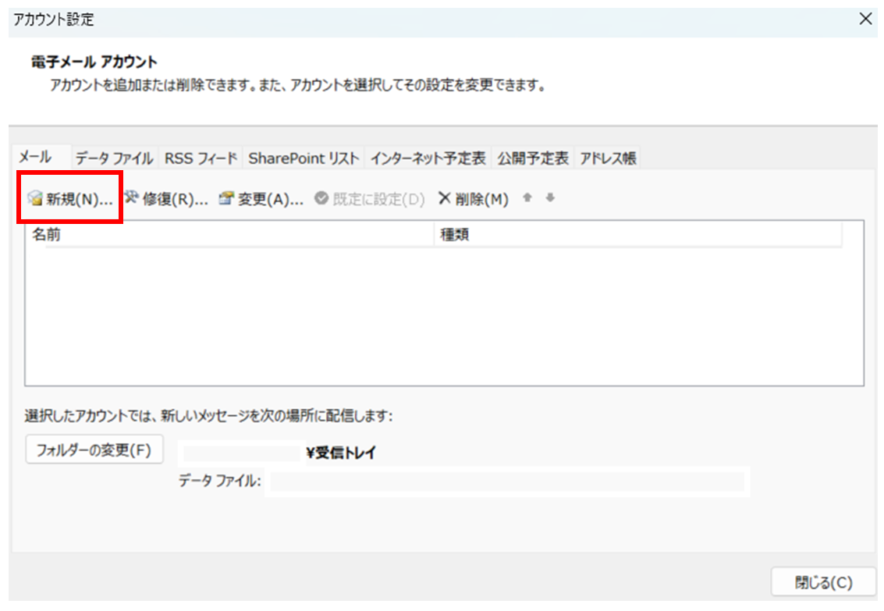Open the RSSフィード tab
This screenshot has height=611, width=884.
click(x=199, y=157)
